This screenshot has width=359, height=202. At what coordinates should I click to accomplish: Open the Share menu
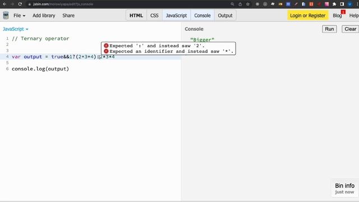[68, 16]
